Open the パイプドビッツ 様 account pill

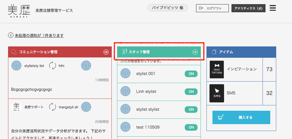[167, 8]
